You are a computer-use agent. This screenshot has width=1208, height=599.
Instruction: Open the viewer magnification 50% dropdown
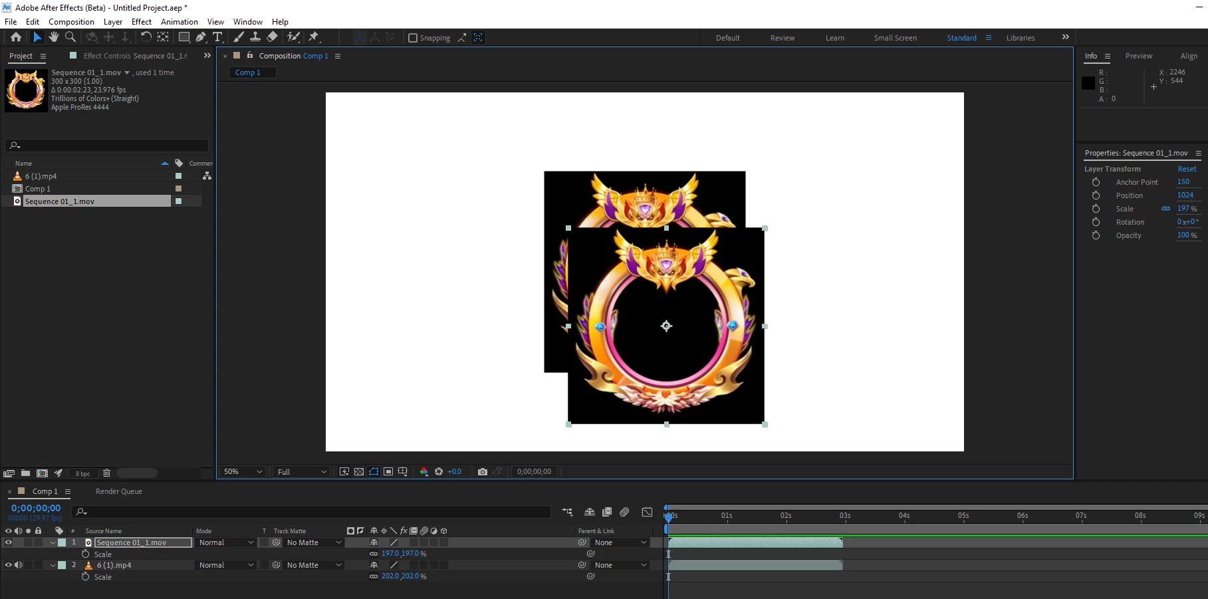(x=243, y=472)
